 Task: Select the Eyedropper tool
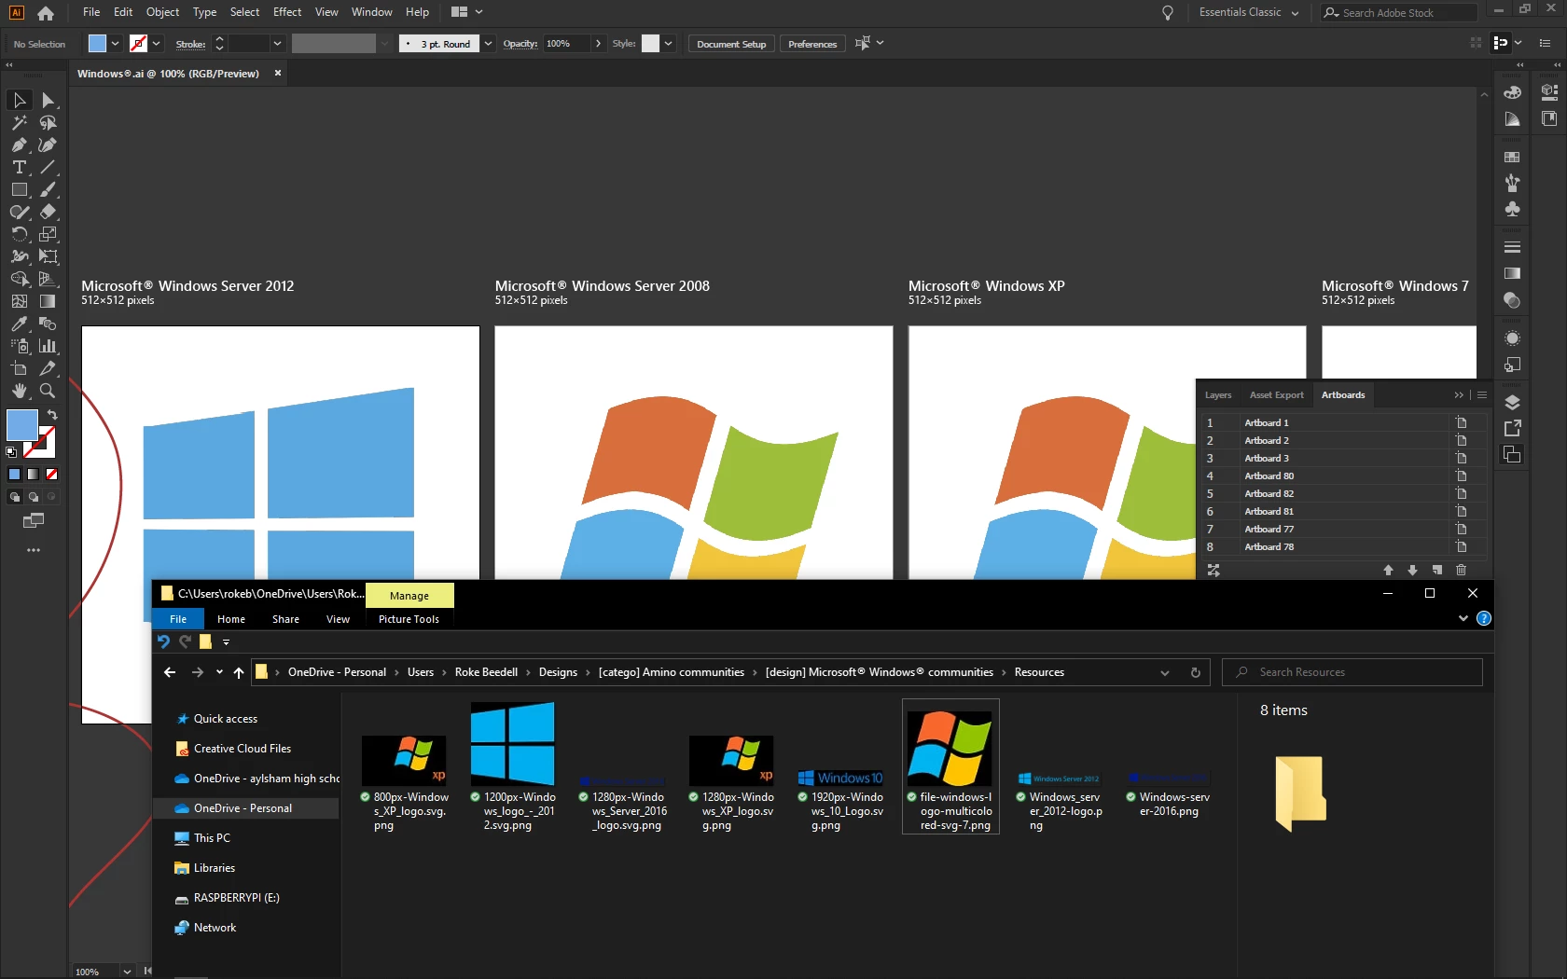pyautogui.click(x=20, y=324)
